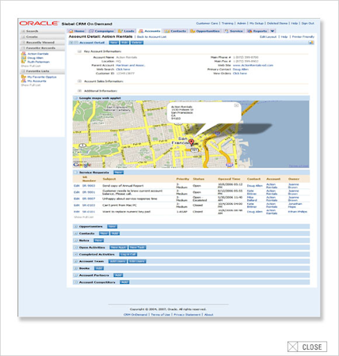This screenshot has height=356, width=339.
Task: Open the Leads tab
Action: (126, 31)
